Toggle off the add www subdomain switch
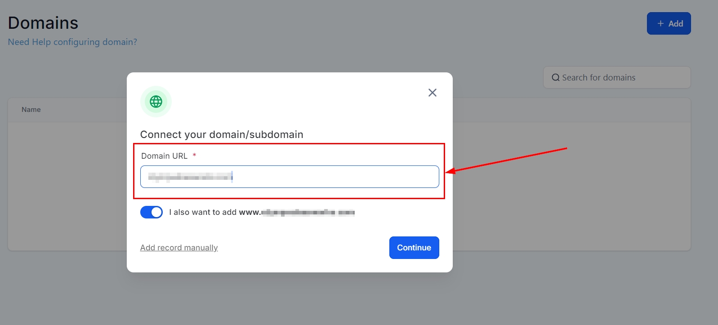718x325 pixels. click(x=152, y=212)
